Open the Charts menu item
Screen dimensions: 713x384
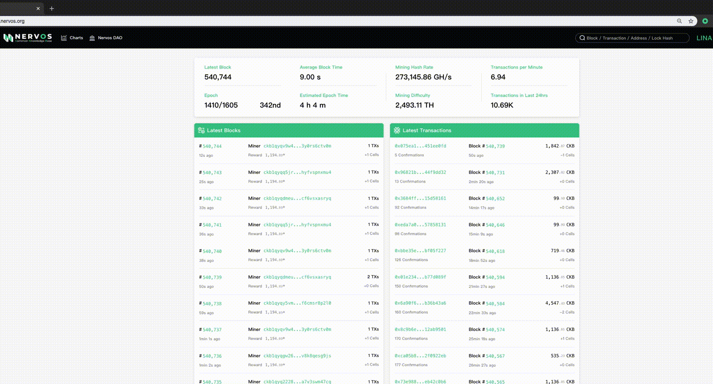click(76, 38)
